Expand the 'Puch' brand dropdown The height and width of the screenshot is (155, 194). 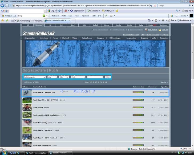pos(78,77)
